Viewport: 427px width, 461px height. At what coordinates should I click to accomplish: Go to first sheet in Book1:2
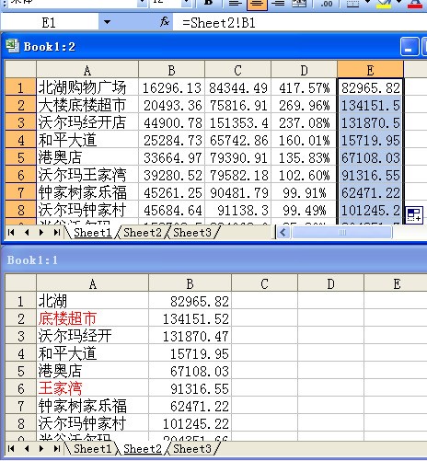tap(11, 233)
